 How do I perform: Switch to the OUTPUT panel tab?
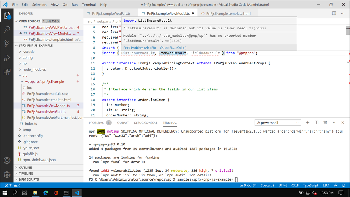[x=123, y=123]
